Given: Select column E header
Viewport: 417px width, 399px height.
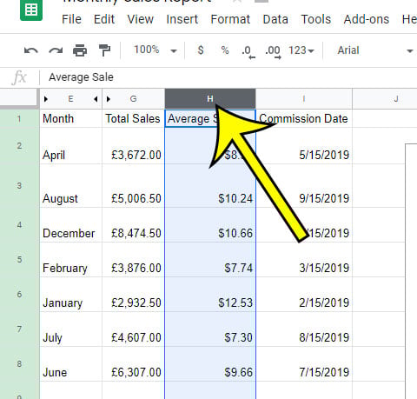Looking at the screenshot, I should [70, 99].
